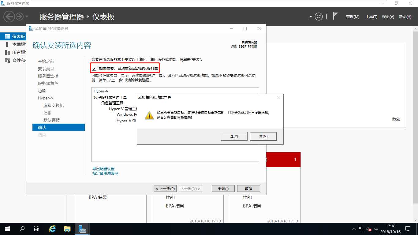Launch Internet Explorer from the taskbar
Image resolution: width=418 pixels, height=235 pixels.
pos(52,229)
